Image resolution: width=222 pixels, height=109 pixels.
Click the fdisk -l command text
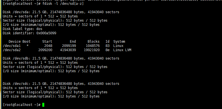[x=63, y=4]
